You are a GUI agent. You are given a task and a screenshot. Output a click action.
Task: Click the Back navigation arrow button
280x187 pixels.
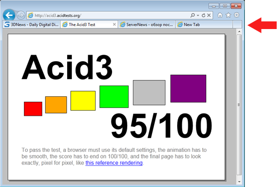[x=9, y=15]
